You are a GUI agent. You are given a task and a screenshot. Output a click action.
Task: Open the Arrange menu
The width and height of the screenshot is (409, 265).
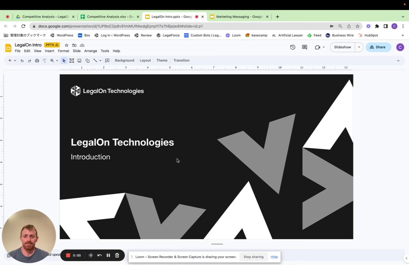pyautogui.click(x=90, y=51)
